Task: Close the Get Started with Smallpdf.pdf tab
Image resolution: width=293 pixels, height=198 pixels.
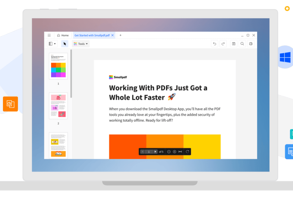Action: 112,35
